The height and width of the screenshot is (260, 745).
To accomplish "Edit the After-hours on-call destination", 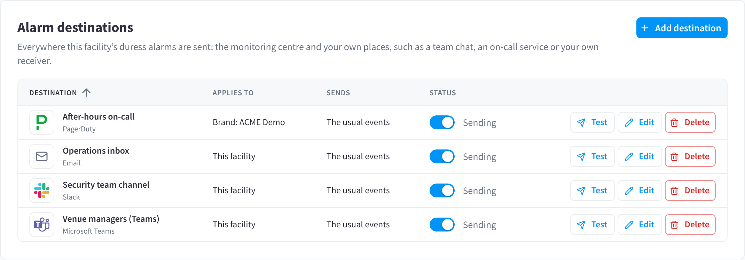I will (640, 122).
